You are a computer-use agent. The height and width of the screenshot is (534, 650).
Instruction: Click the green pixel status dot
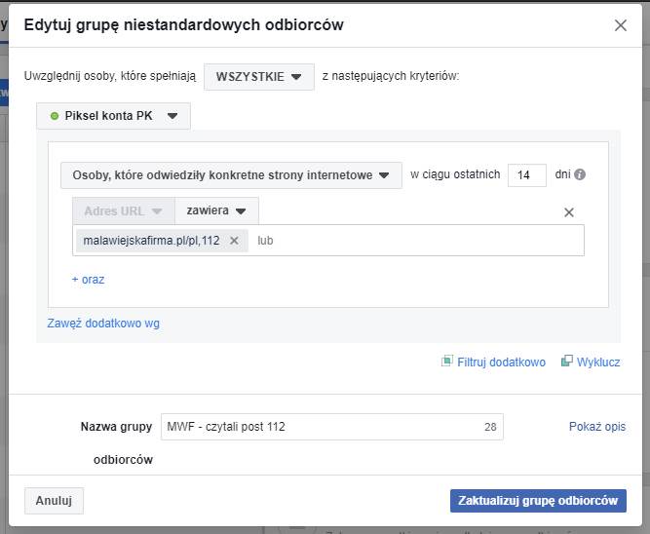tap(55, 117)
